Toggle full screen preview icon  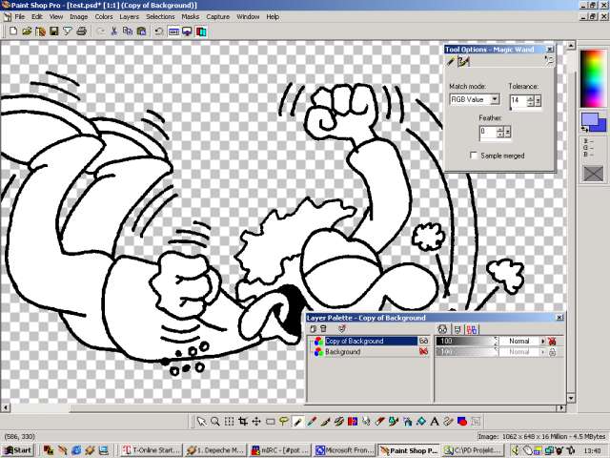(187, 31)
